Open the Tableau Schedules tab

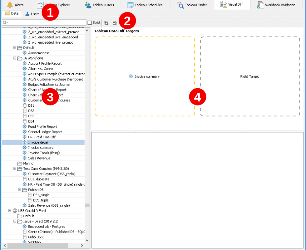145,5
